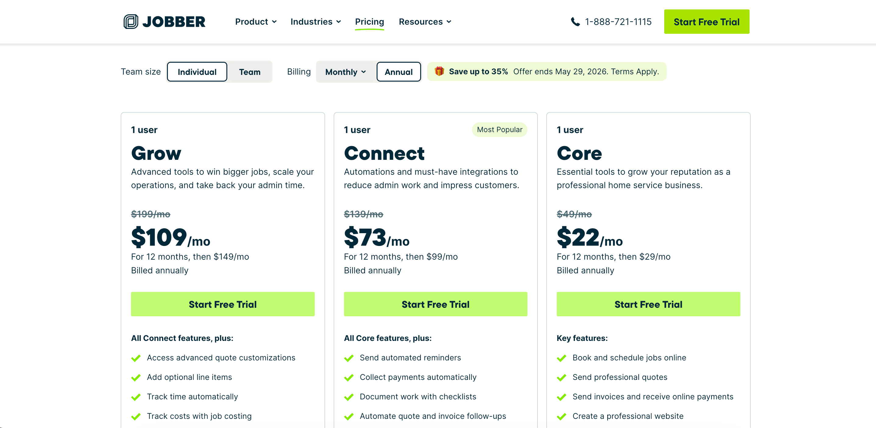Click the crossed-out $49/mo price

pyautogui.click(x=574, y=214)
